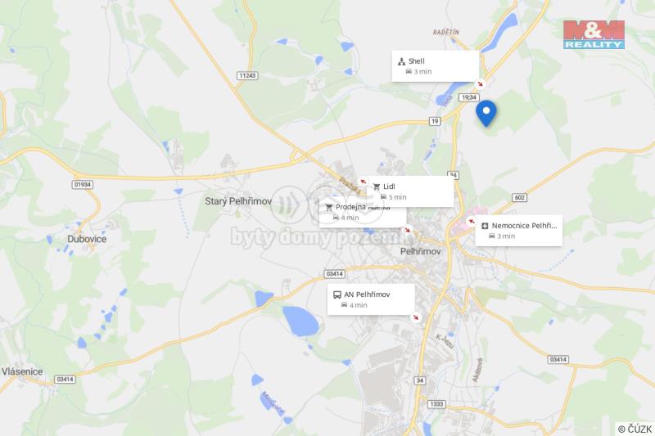Click the Vlásenice village label
Image resolution: width=655 pixels, height=436 pixels.
(22, 371)
